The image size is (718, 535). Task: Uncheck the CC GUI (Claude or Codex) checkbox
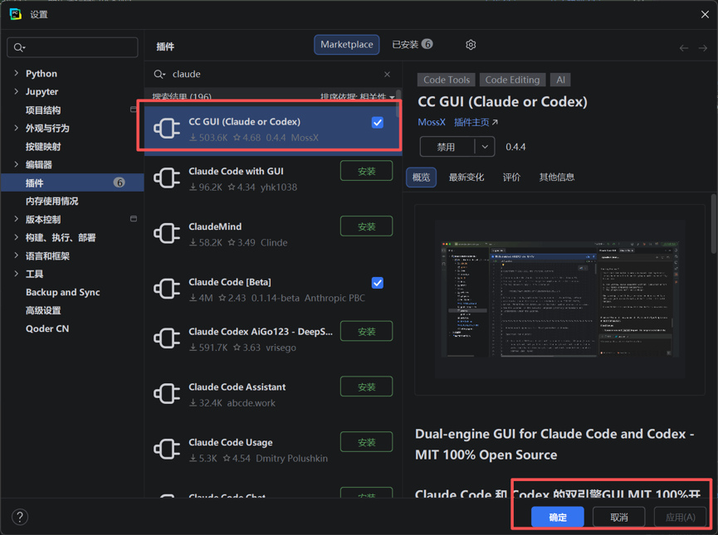[x=378, y=122]
